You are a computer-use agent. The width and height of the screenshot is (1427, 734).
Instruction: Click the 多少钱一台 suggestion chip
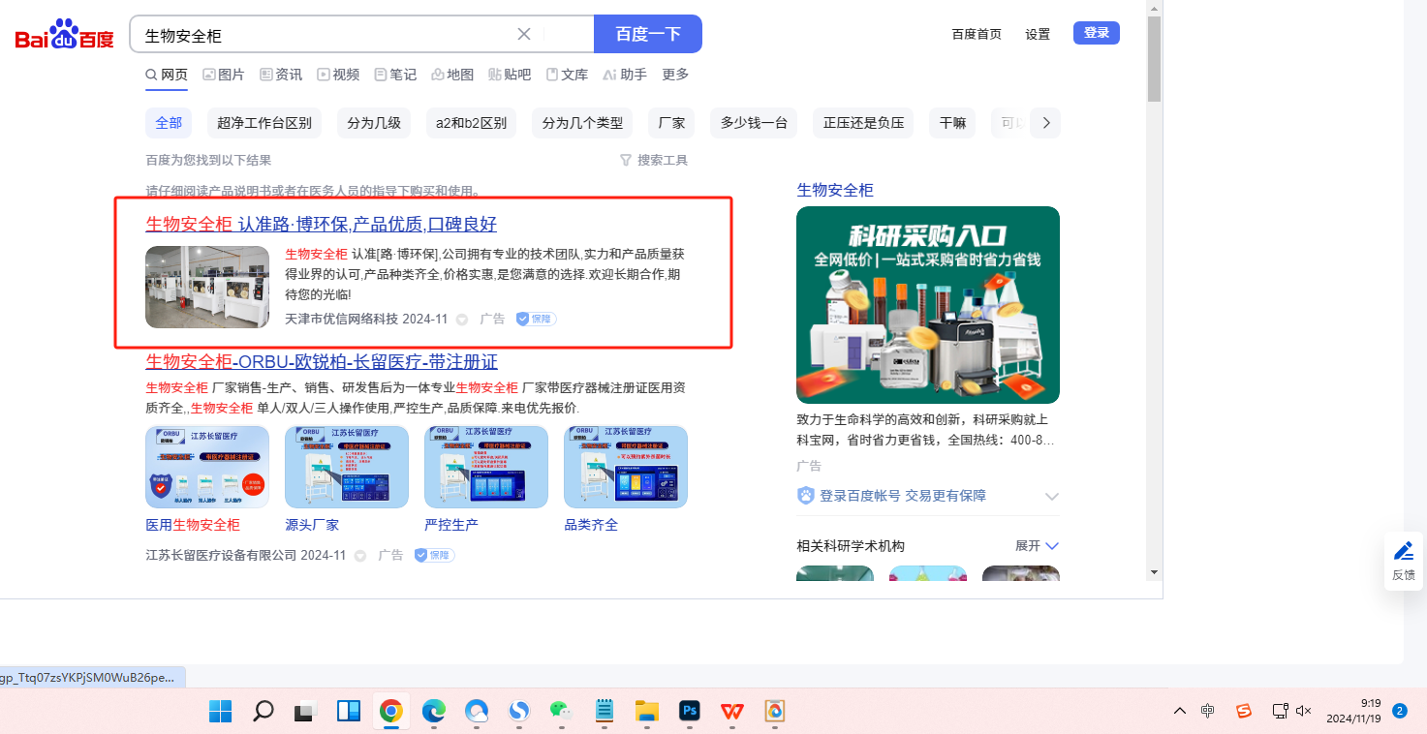point(754,123)
